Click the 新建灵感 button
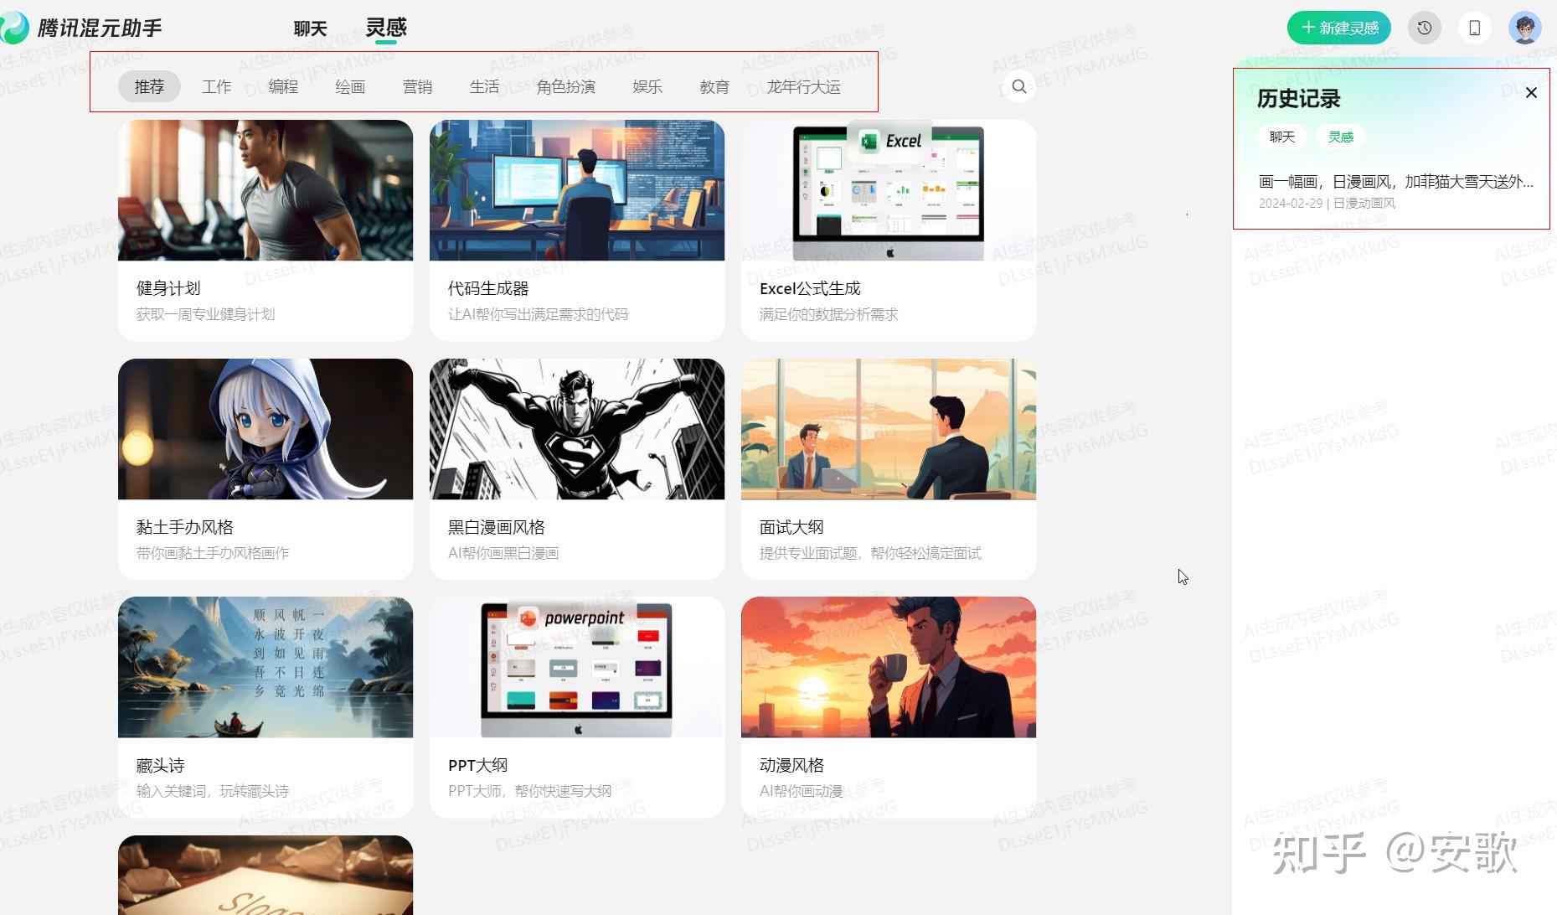 click(1338, 28)
